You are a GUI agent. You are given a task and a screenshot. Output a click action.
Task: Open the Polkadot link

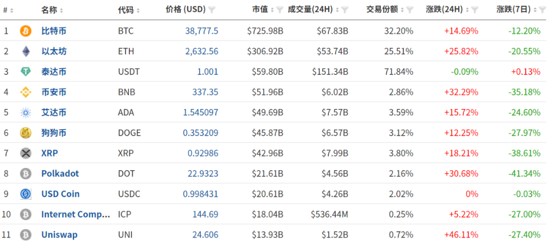pyautogui.click(x=60, y=173)
